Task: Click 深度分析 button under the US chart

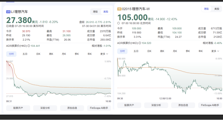Action: pyautogui.click(x=45, y=108)
